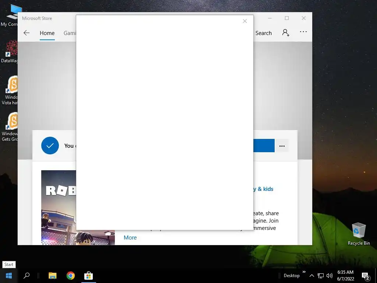Launch Google Chrome from the taskbar

coord(70,276)
